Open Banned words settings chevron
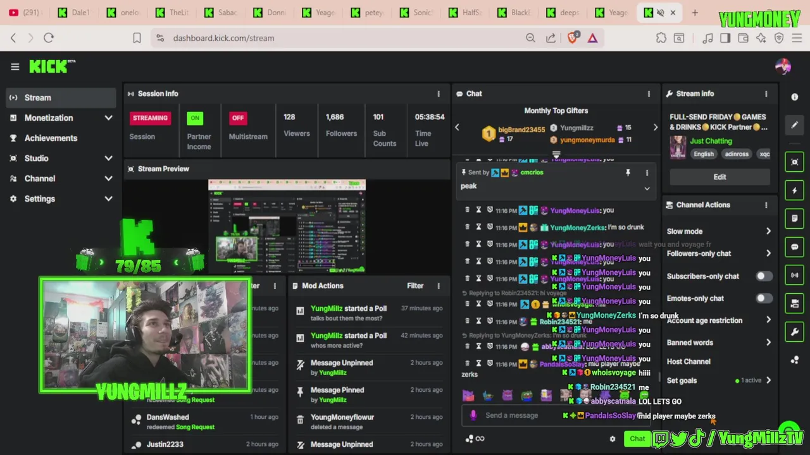 coord(768,343)
